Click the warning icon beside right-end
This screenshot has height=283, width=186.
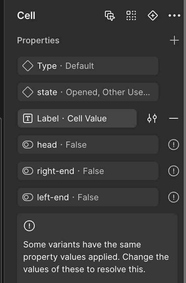pos(174,171)
